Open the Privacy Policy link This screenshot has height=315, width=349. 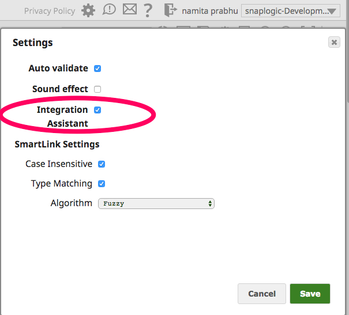(x=50, y=11)
